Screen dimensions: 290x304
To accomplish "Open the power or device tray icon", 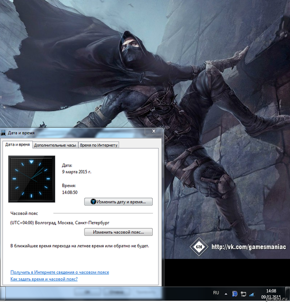I will click(243, 294).
